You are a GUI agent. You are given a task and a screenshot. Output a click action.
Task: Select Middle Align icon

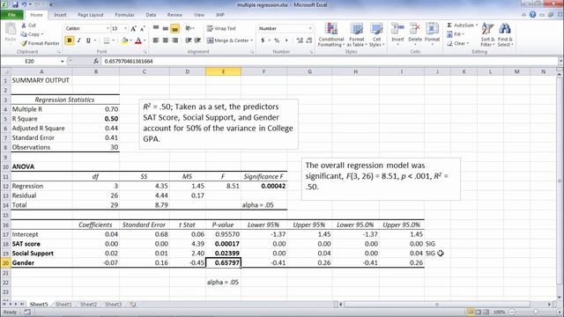point(166,28)
